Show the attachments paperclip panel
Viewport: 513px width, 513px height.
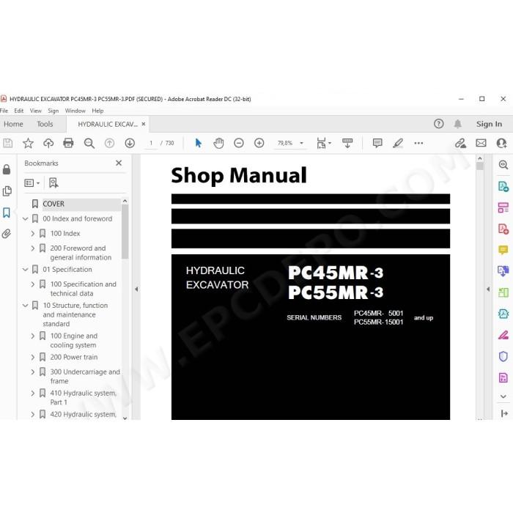tap(7, 234)
